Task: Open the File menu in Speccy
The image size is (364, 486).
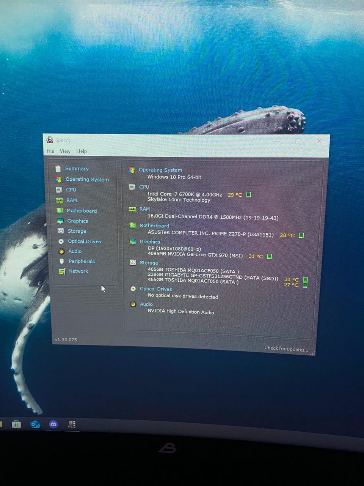Action: pos(50,151)
